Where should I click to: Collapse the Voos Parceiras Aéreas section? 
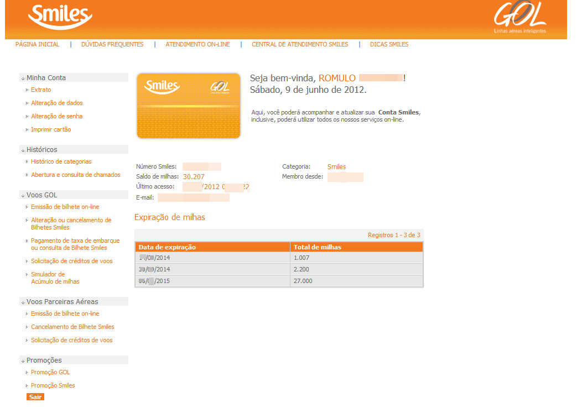(23, 302)
